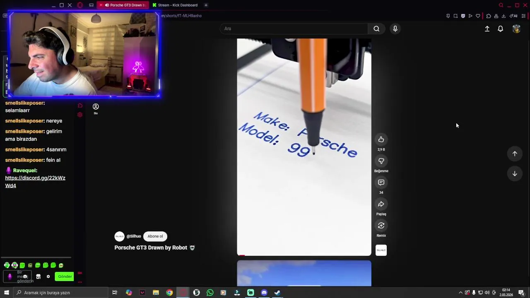This screenshot has width=530, height=298.
Task: Go to the next short using down arrow
Action: (x=515, y=173)
